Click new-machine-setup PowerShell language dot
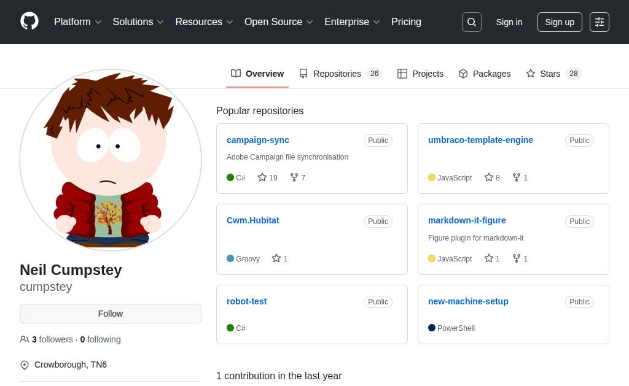Image resolution: width=629 pixels, height=386 pixels. [x=432, y=328]
